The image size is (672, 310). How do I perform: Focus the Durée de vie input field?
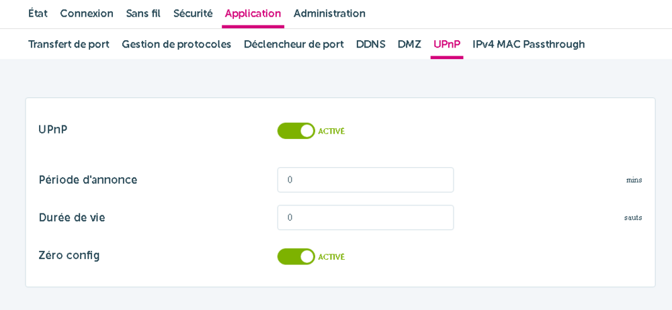pos(365,217)
